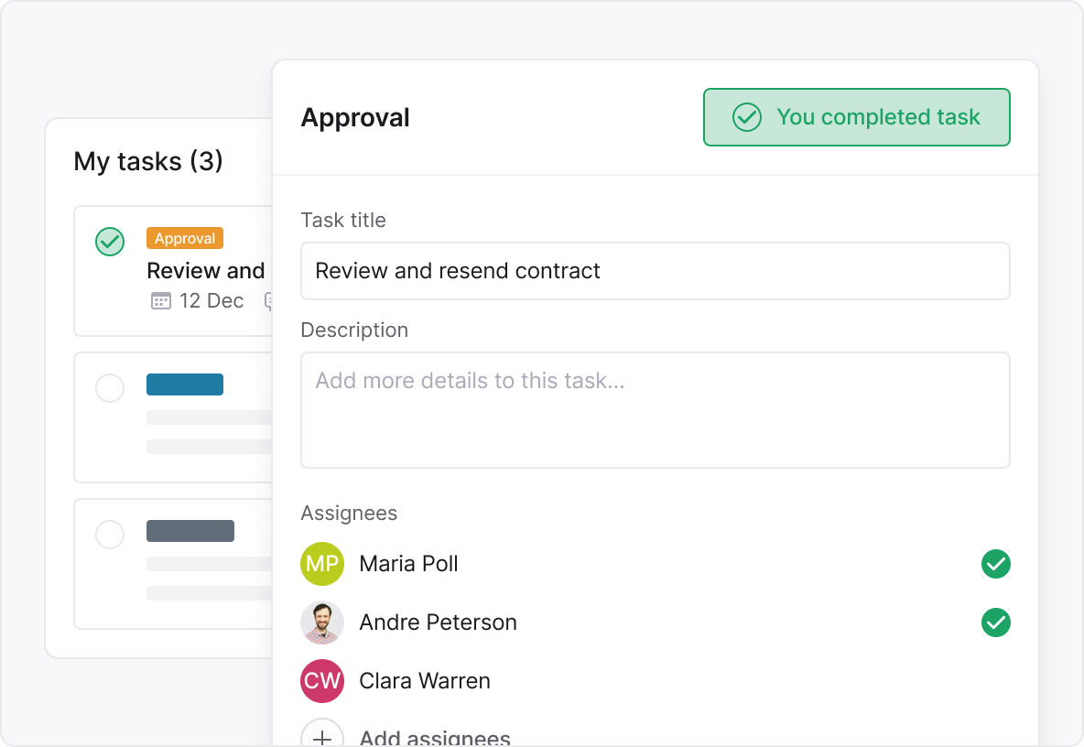Click the plus icon for adding assignees

[x=322, y=735]
